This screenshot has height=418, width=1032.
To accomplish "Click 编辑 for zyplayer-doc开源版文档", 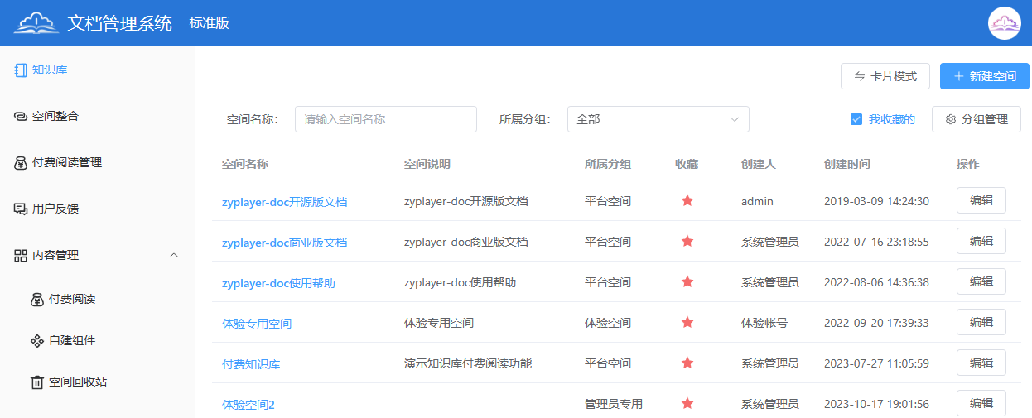I will pyautogui.click(x=981, y=200).
